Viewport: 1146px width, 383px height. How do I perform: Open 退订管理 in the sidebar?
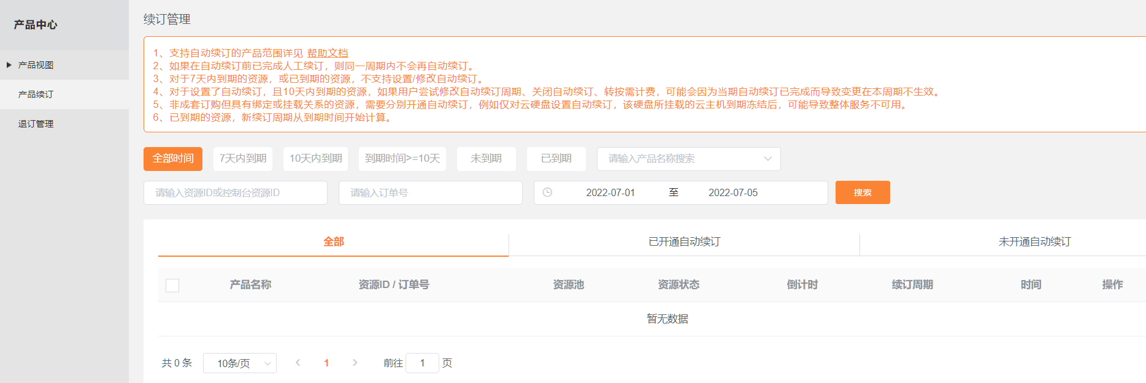coord(36,124)
